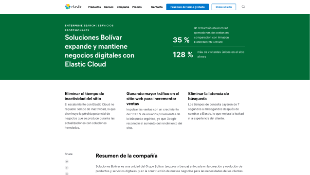Click 'Eliminar la latencia de búsqueda' heading
Viewport: 310px width, 175px height.
(x=208, y=96)
